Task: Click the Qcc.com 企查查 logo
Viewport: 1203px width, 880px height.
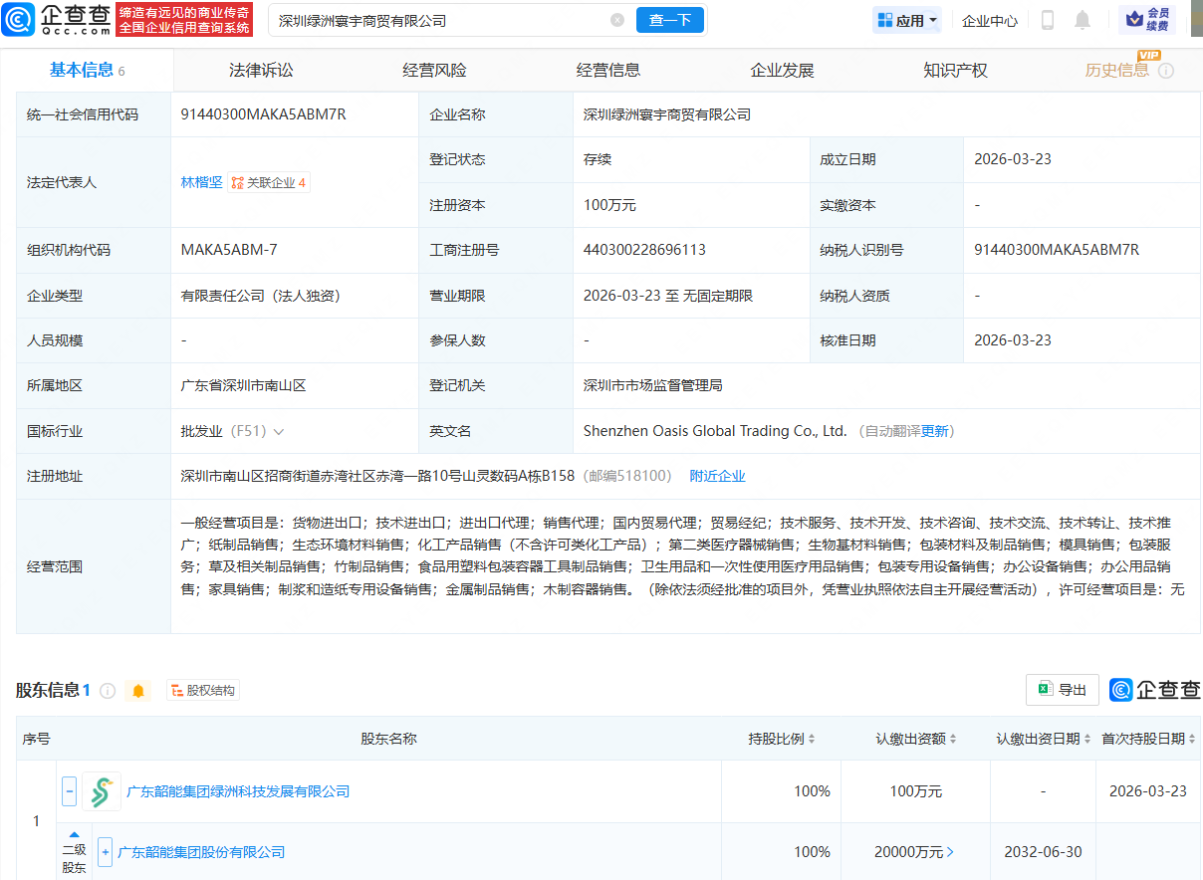Action: coord(57,20)
